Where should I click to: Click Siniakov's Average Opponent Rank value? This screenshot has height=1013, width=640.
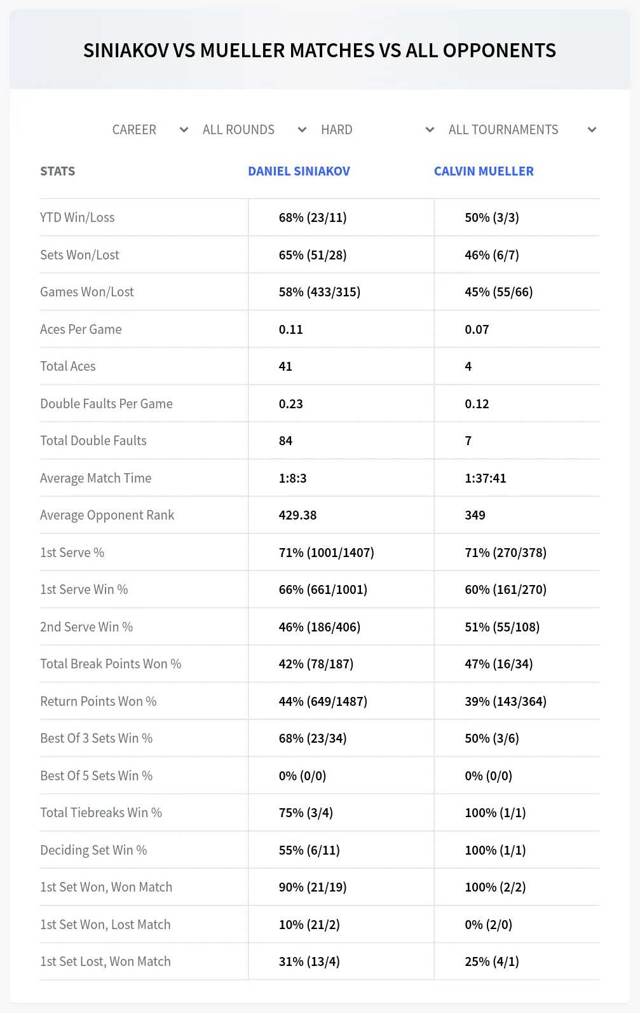point(297,515)
